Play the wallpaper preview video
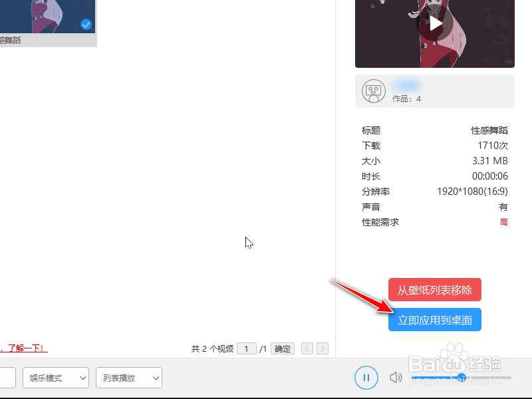Viewport: 532px width, 399px height. (435, 24)
